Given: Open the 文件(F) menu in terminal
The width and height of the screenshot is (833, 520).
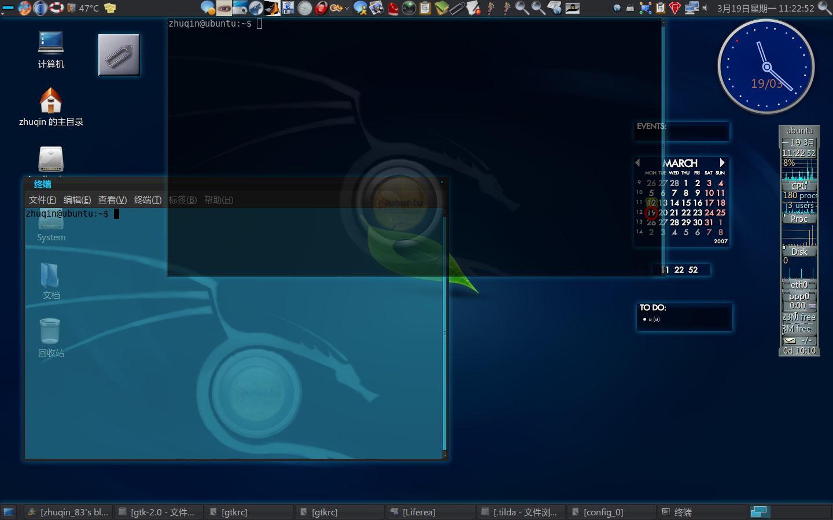Looking at the screenshot, I should click(x=42, y=200).
